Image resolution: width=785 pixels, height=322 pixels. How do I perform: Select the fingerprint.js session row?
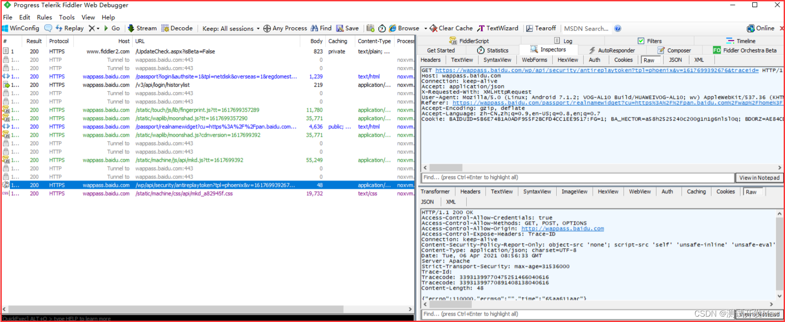208,110
